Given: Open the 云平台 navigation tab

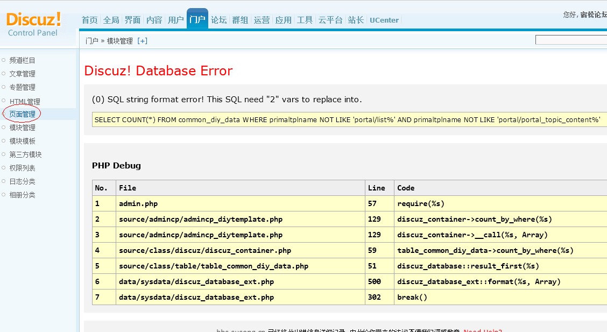Looking at the screenshot, I should 330,20.
